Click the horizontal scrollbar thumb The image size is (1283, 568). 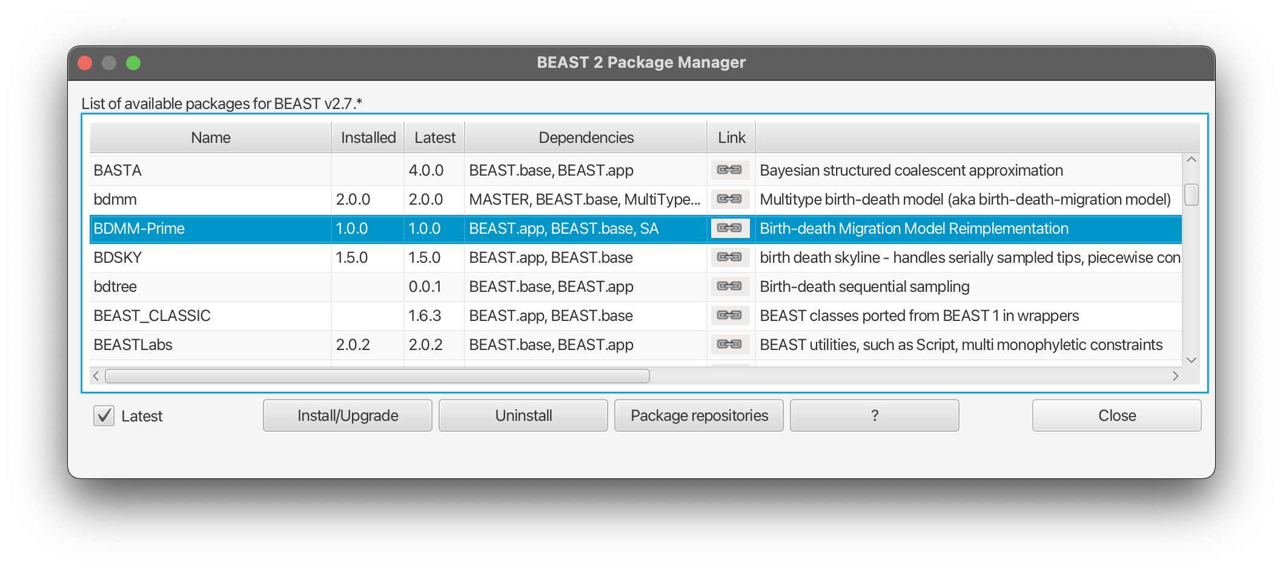[x=377, y=376]
